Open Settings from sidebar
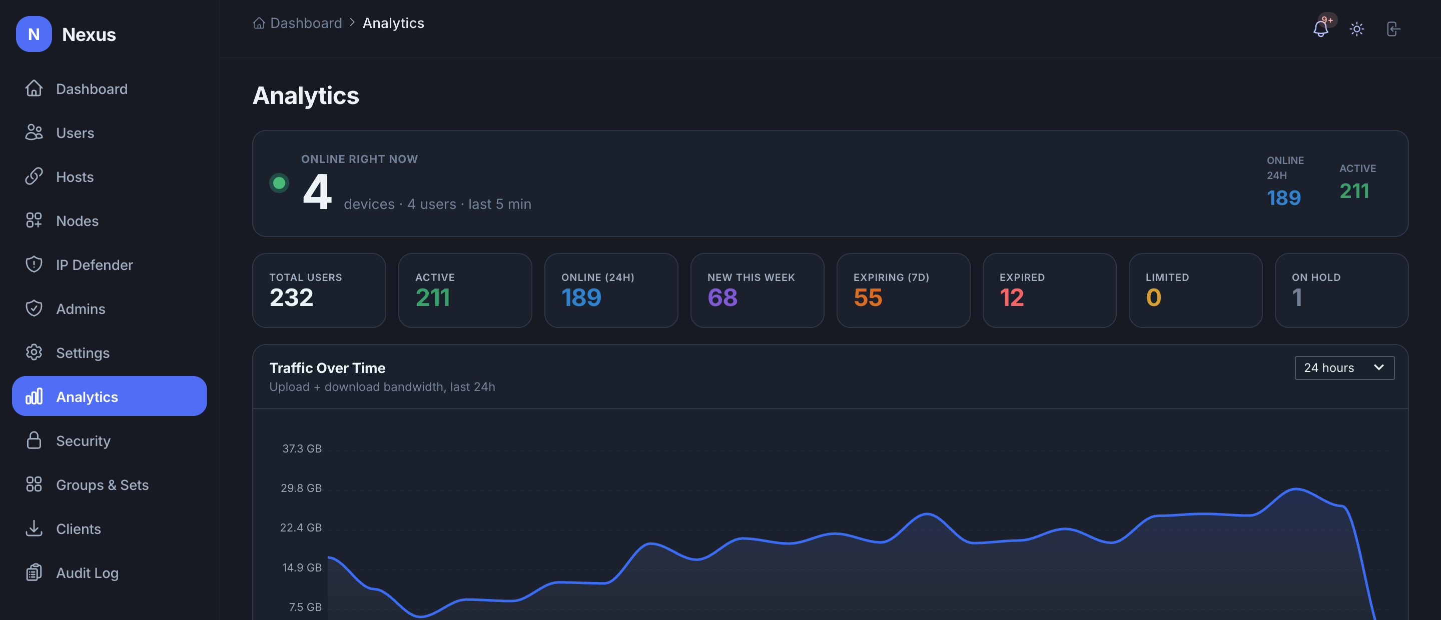This screenshot has width=1441, height=620. 109,352
